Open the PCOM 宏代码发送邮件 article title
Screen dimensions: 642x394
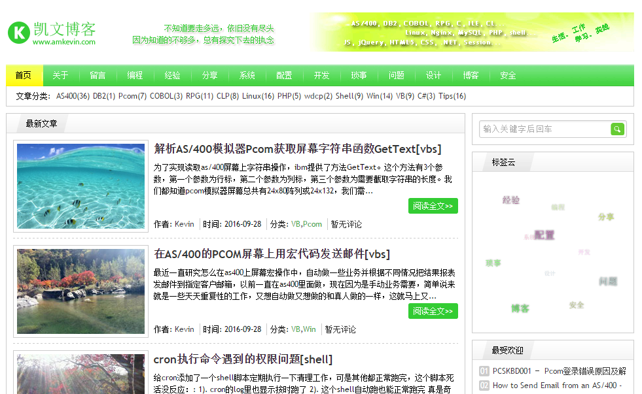(x=272, y=254)
